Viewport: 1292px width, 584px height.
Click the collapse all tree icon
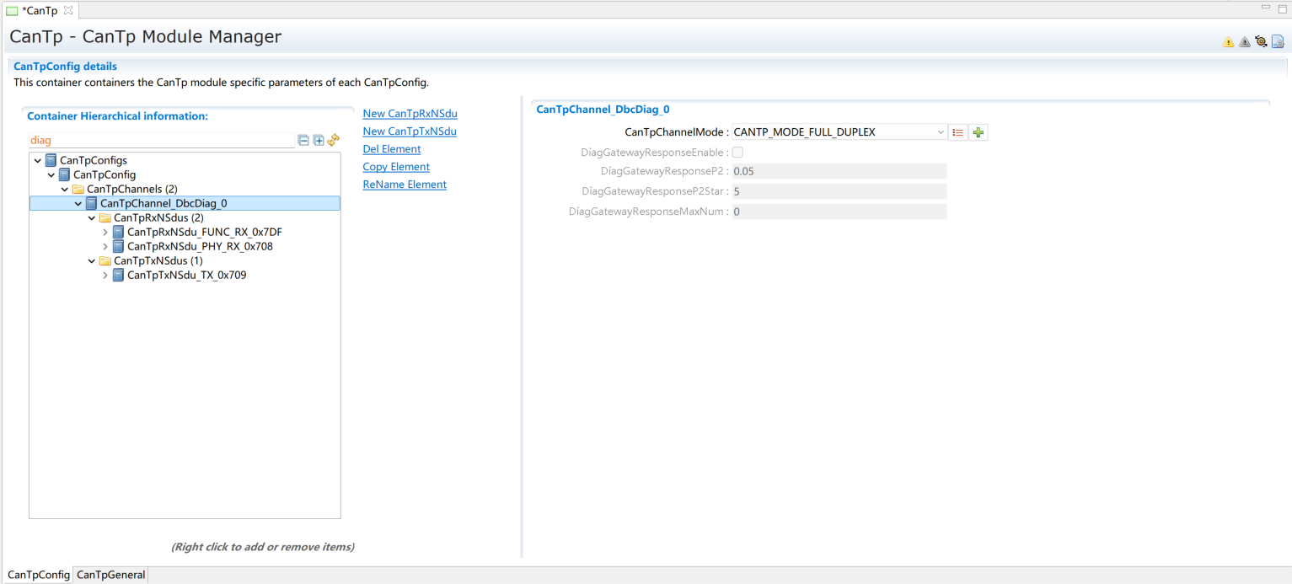303,141
